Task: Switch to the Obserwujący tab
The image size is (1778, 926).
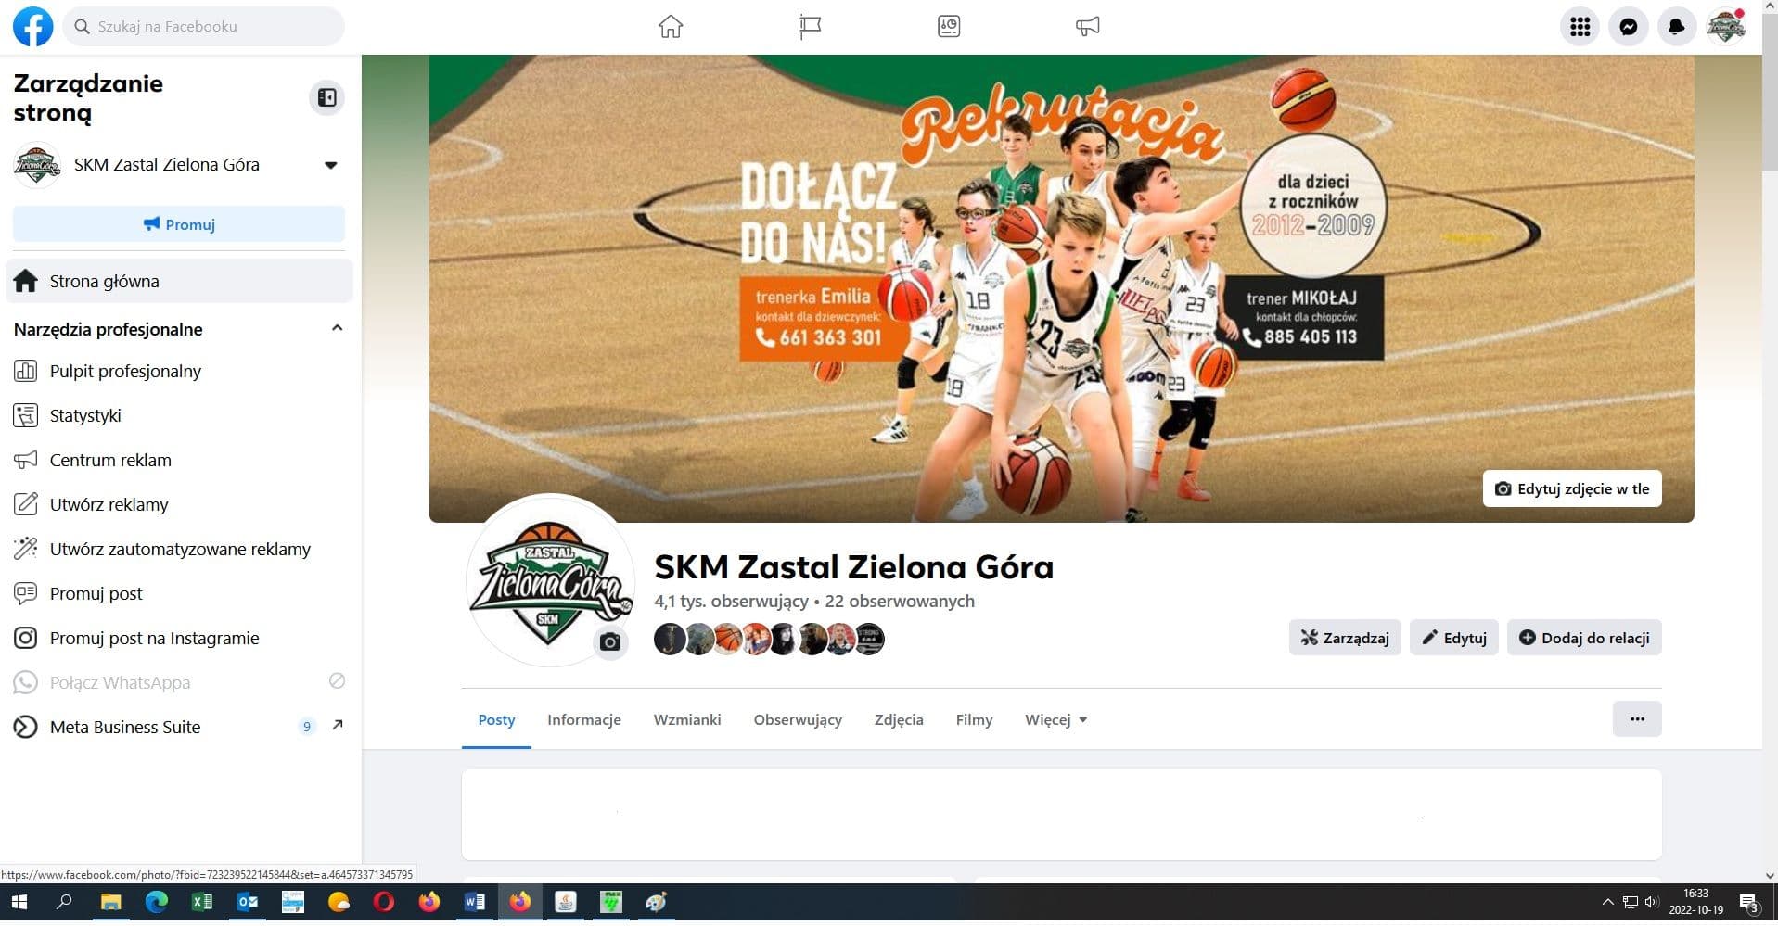Action: pyautogui.click(x=798, y=720)
